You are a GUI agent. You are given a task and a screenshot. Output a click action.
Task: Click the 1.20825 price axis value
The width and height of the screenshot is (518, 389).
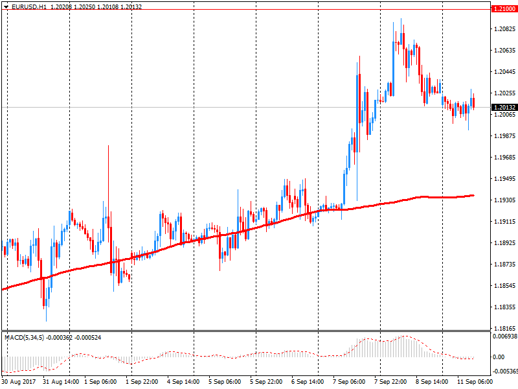click(x=504, y=29)
